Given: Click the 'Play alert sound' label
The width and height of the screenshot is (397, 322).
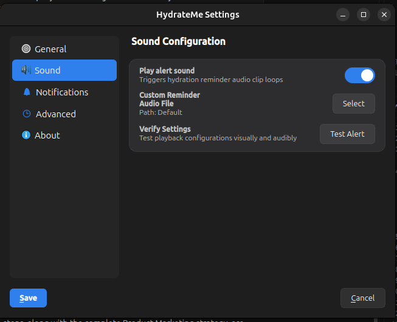Looking at the screenshot, I should [x=167, y=70].
